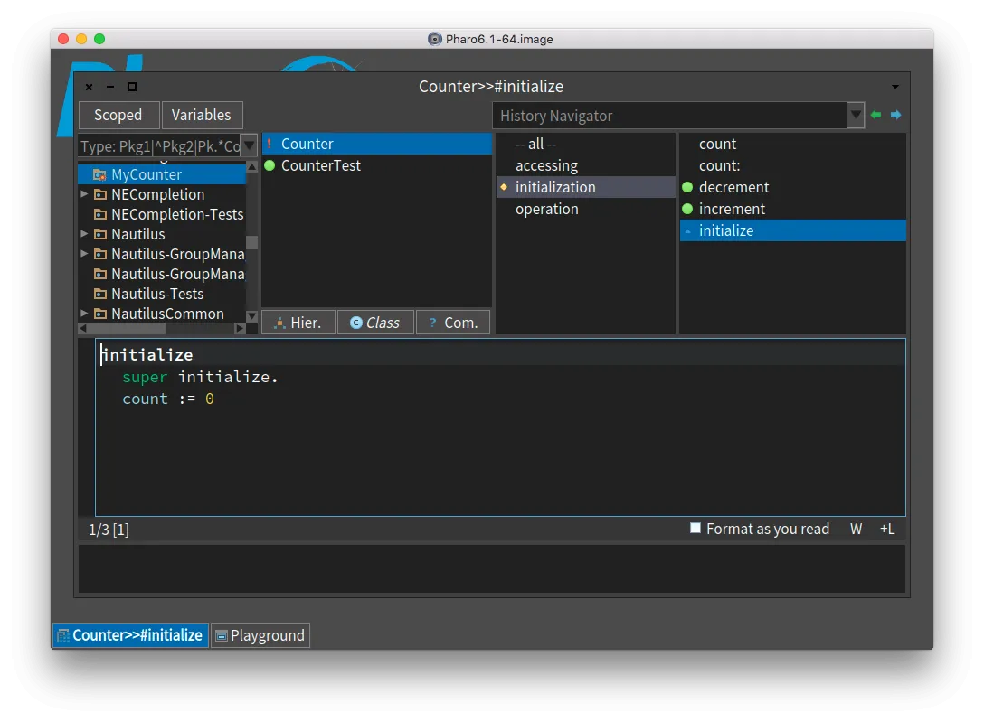Select the Nautilus-Tests package
The image size is (984, 722).
162,294
